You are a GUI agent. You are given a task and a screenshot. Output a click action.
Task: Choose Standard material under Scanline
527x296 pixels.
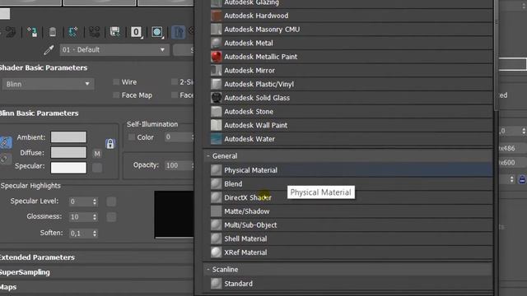(351, 284)
